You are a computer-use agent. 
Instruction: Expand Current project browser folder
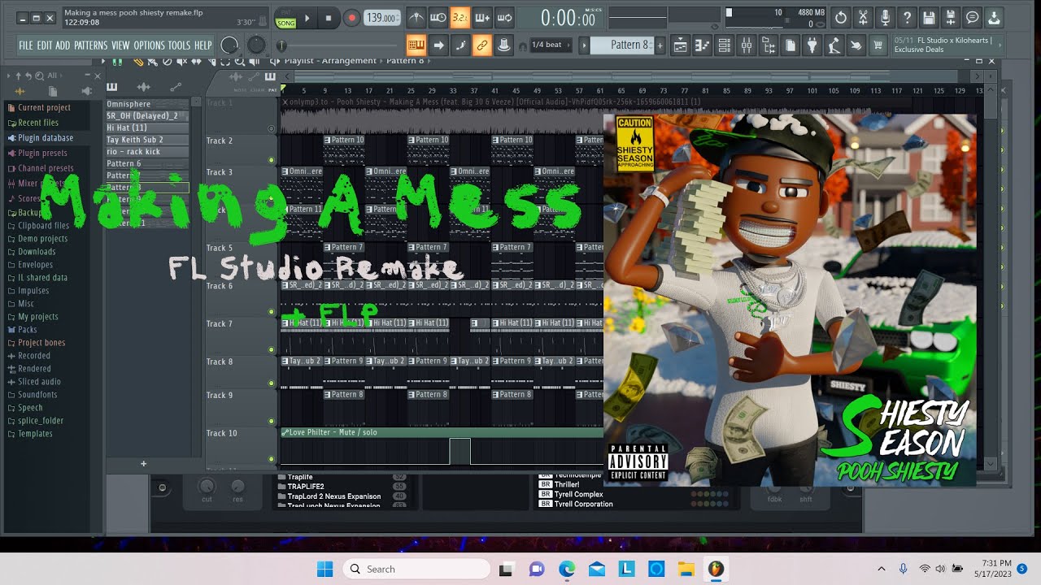44,107
